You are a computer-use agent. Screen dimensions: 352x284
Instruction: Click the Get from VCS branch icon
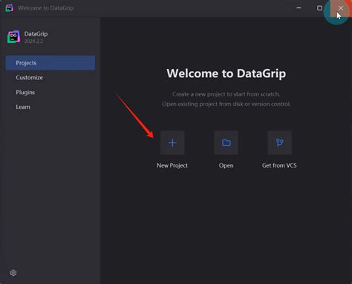pos(279,143)
